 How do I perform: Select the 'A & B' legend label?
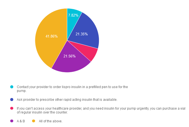(x=21, y=121)
